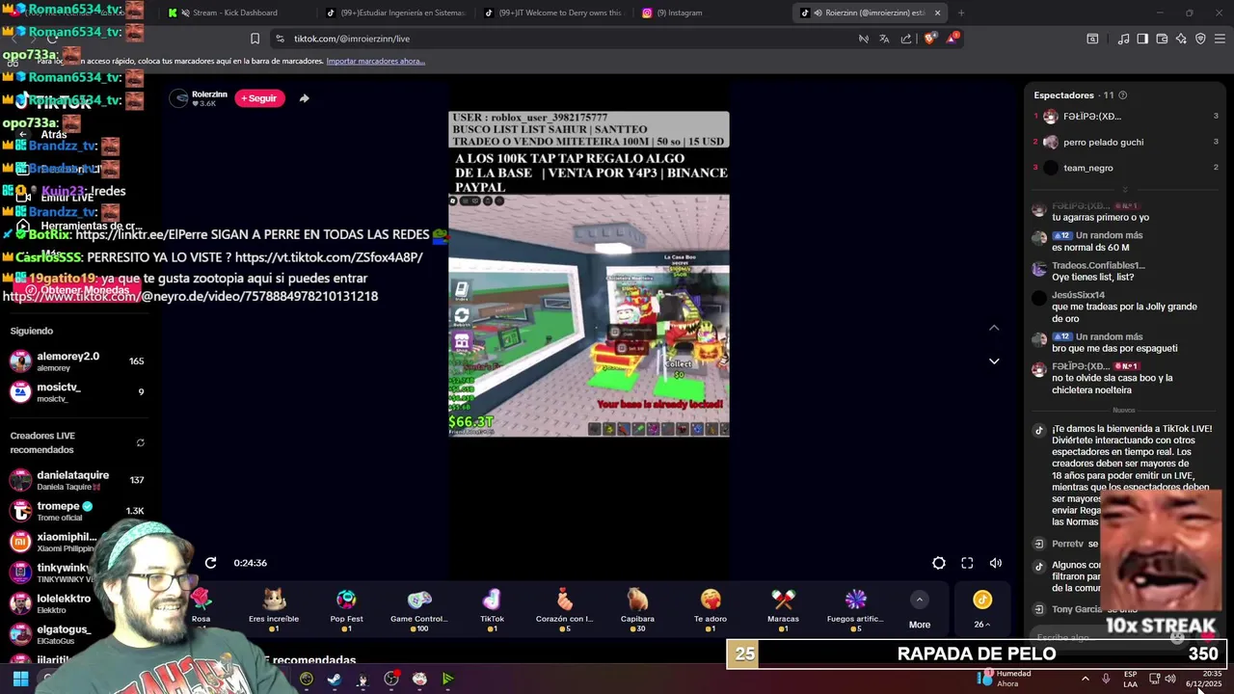Screen dimensions: 1234x694
Task: Open viewer perro pelado guchi
Action: tap(1125, 142)
